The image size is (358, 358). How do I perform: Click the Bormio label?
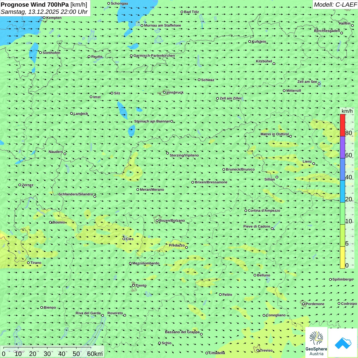tap(59, 222)
